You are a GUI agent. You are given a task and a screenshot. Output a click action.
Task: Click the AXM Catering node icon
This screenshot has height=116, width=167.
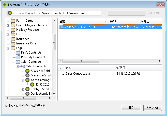[27, 80]
